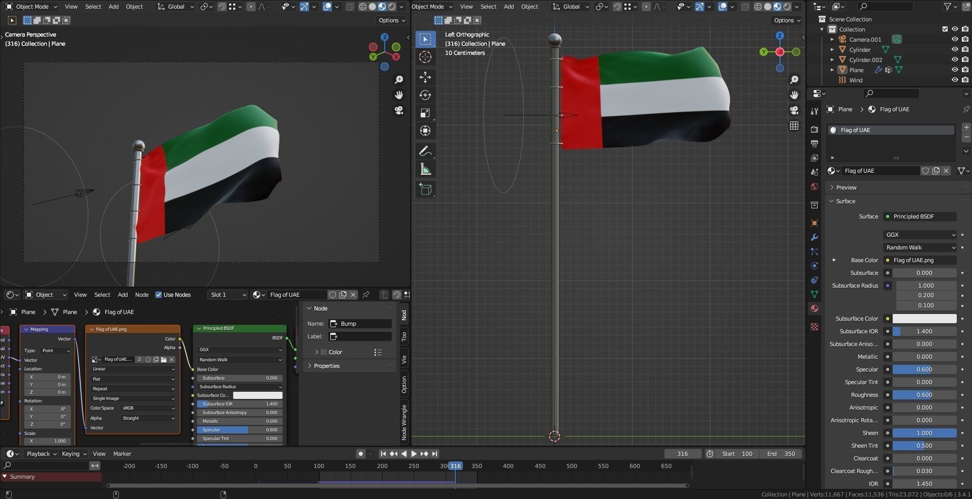
Task: Click Options button in right viewport
Action: coord(788,20)
